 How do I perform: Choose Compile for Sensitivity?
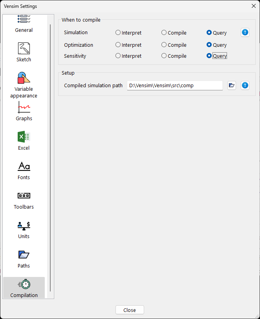pos(164,56)
